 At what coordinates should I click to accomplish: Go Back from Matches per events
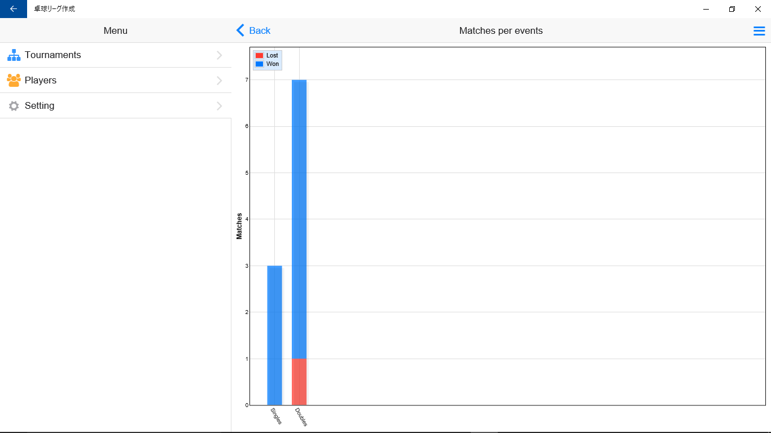[x=253, y=30]
